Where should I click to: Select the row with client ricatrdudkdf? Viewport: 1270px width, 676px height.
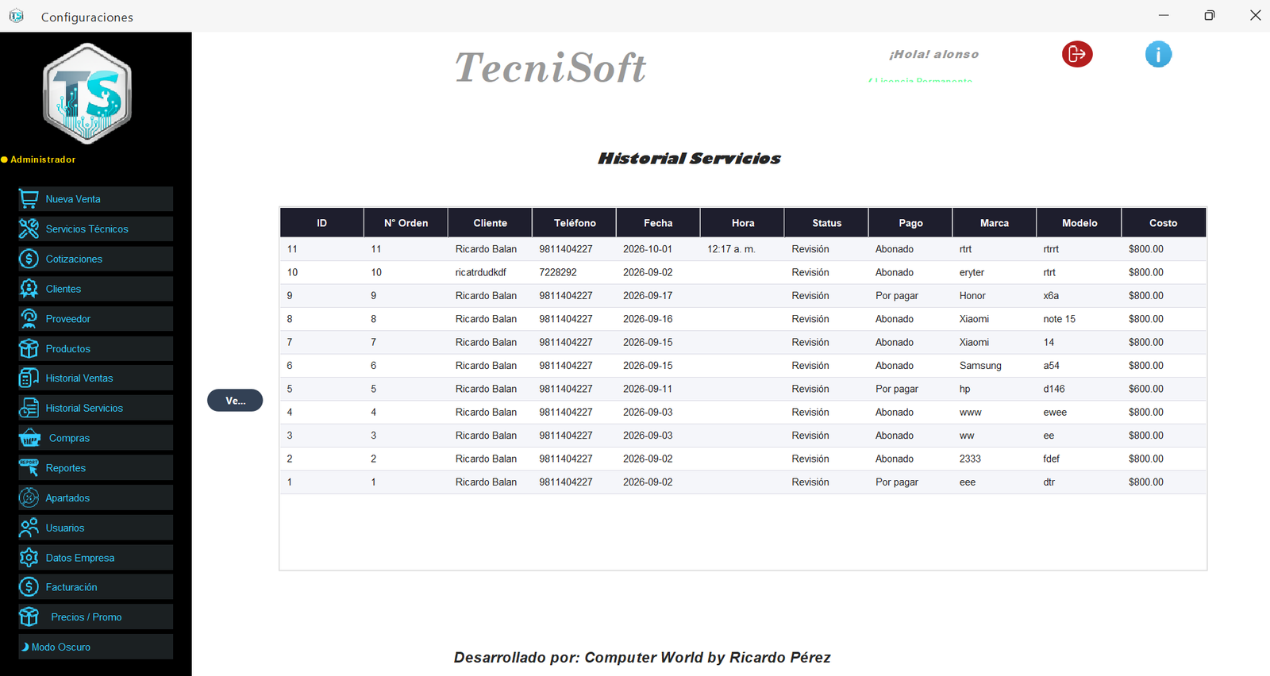pyautogui.click(x=743, y=272)
